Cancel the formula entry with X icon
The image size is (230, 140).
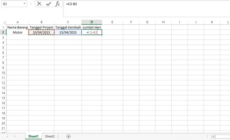[x=39, y=4]
